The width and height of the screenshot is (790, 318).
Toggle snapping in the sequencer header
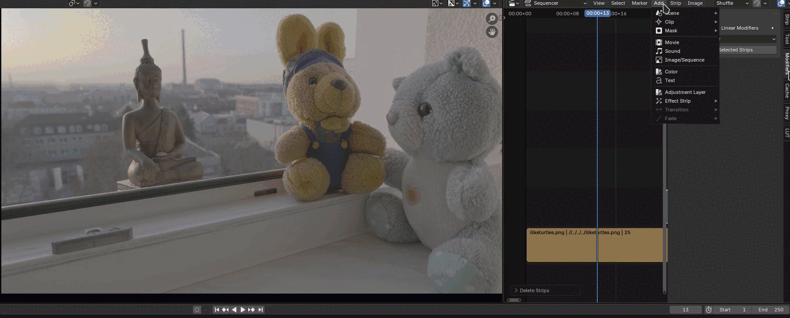pyautogui.click(x=757, y=3)
